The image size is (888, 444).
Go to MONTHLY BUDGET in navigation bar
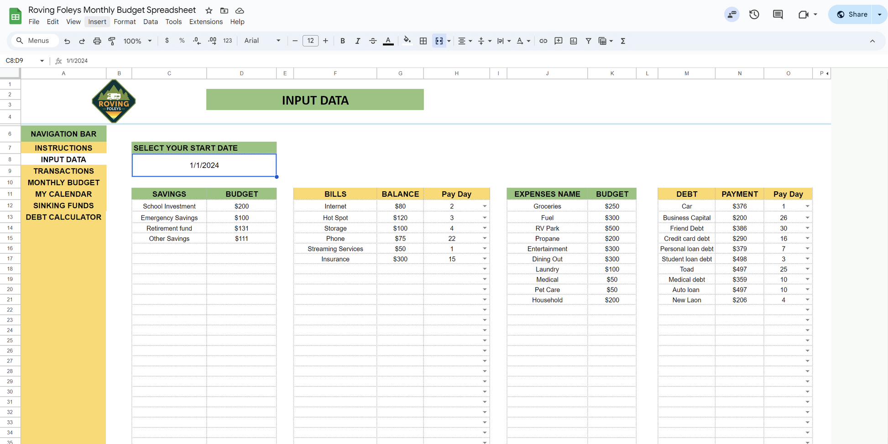pos(63,183)
